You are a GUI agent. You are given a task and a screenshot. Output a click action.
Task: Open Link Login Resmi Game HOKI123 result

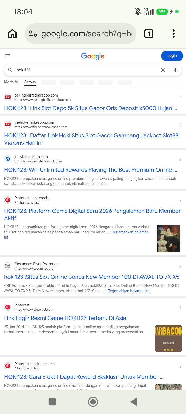click(65, 318)
